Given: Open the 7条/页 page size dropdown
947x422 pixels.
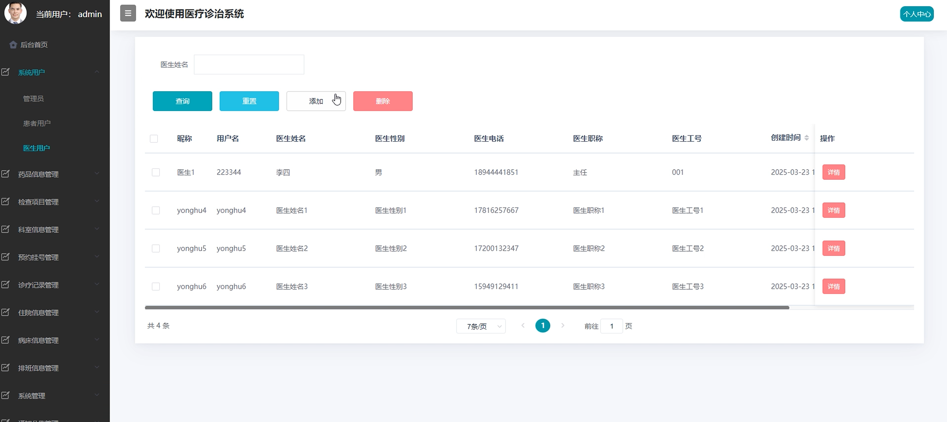Looking at the screenshot, I should [x=481, y=326].
